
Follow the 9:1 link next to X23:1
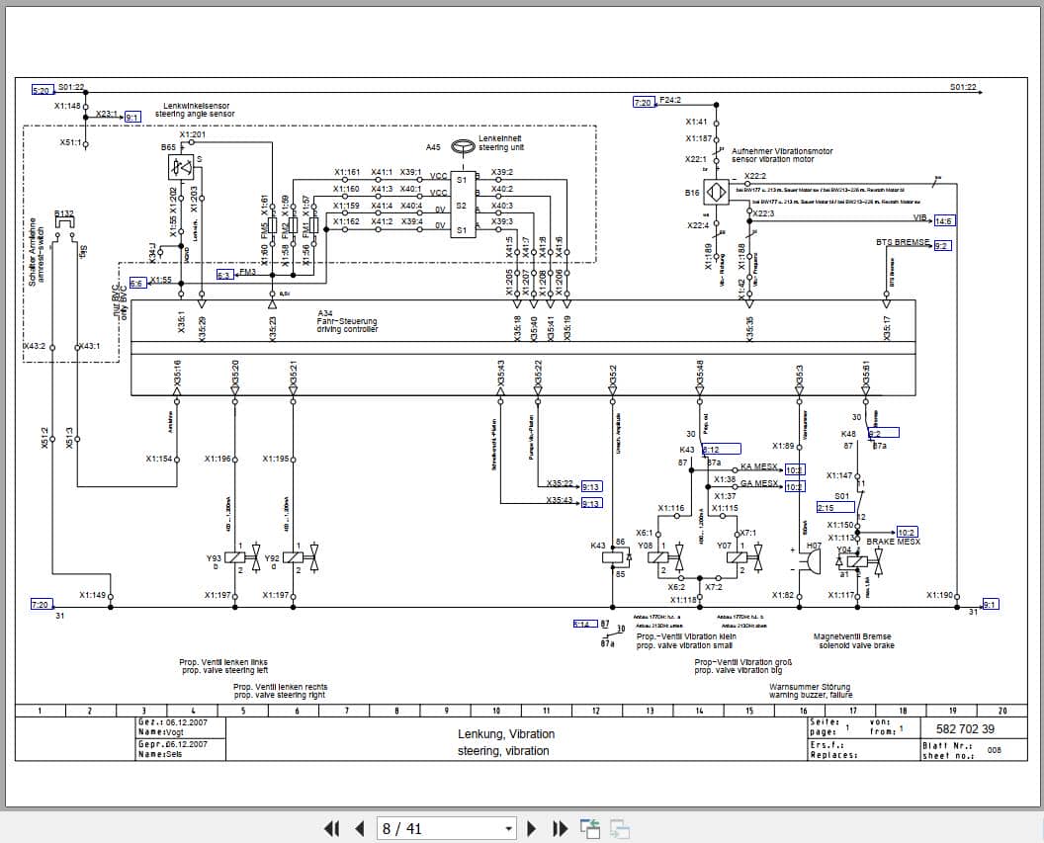pos(132,117)
